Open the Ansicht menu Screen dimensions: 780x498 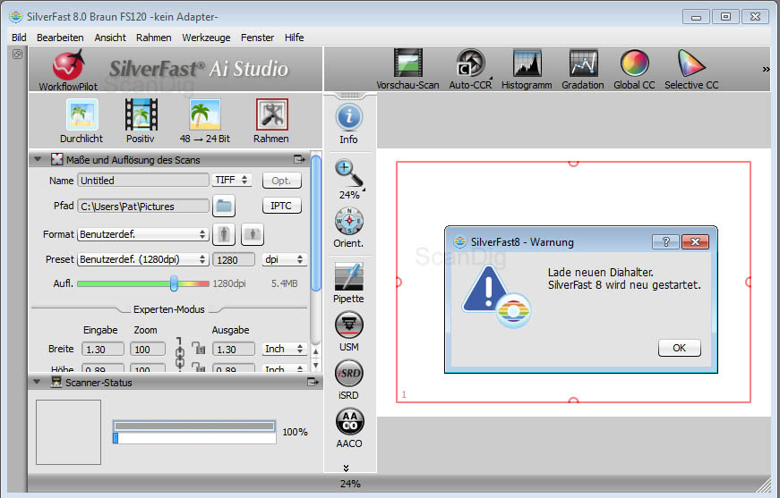pos(110,38)
